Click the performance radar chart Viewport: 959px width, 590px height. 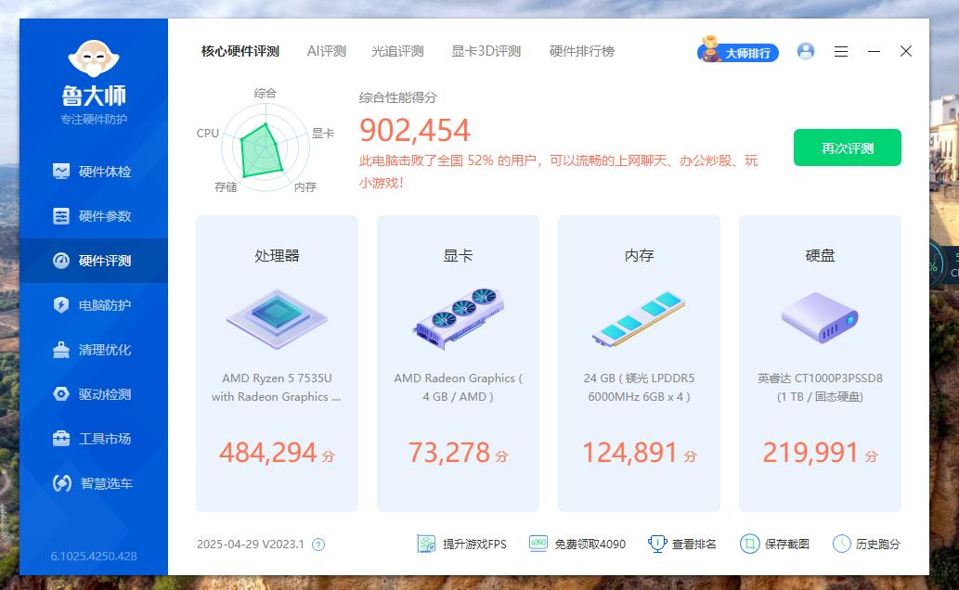tap(264, 147)
